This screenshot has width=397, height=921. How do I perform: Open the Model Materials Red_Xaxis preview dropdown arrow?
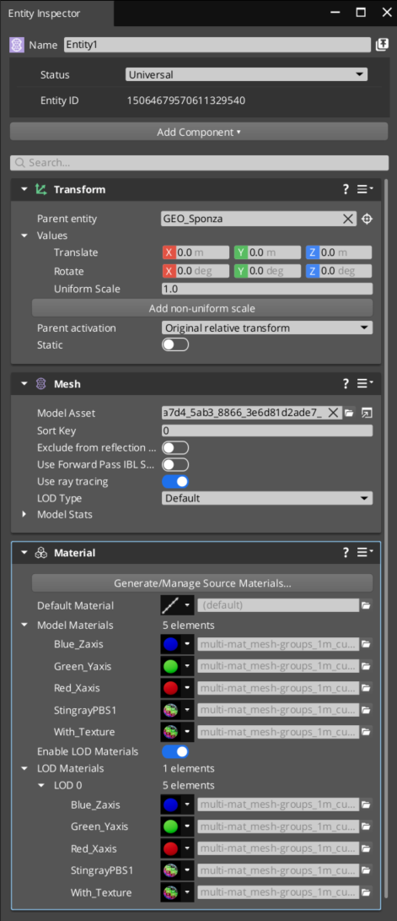(x=188, y=688)
